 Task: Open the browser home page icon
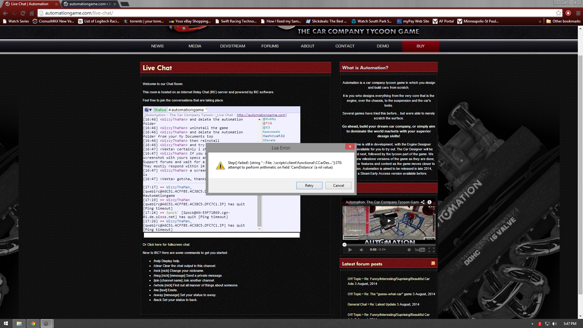(x=32, y=13)
